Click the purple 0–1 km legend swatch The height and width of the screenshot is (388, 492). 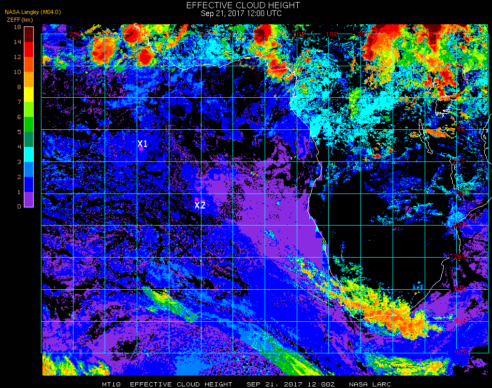pyautogui.click(x=28, y=199)
